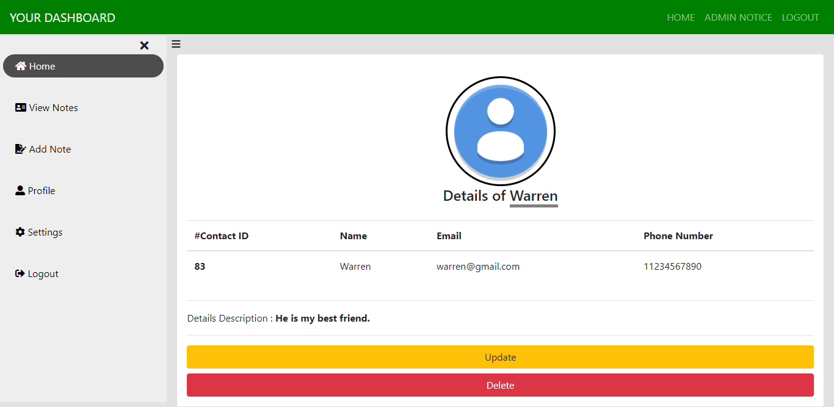834x407 pixels.
Task: Open the hamburger menu above the content area
Action: [176, 43]
